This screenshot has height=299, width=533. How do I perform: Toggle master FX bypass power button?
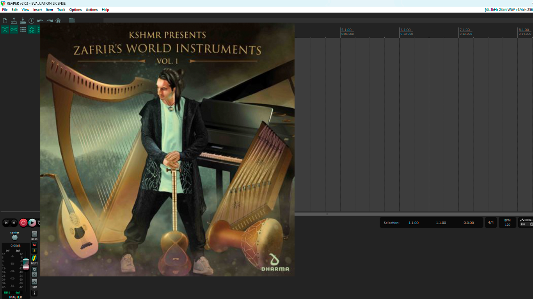coord(34,274)
